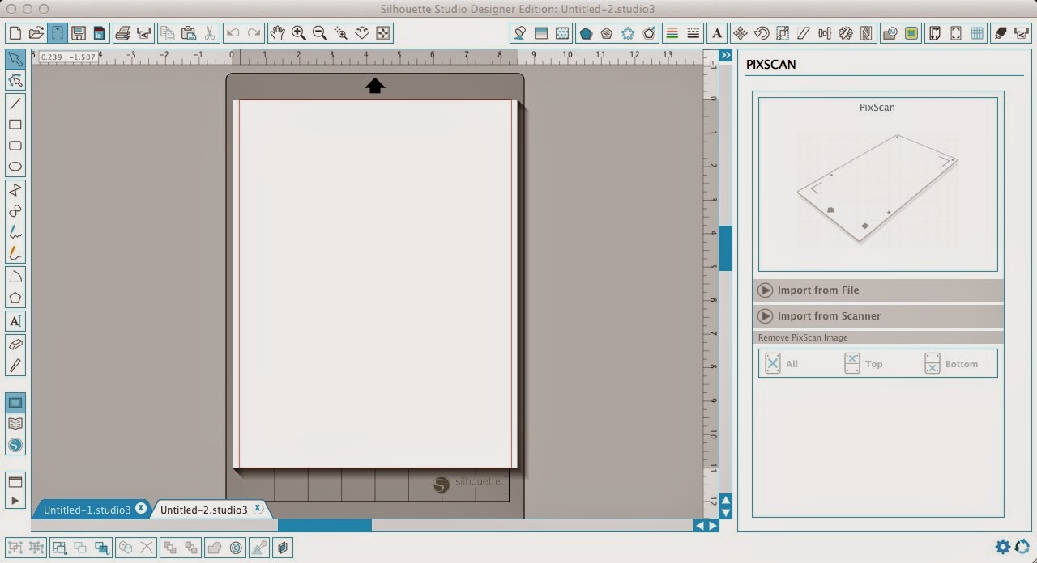
Task: Open the Line Color panel
Action: tap(672, 33)
